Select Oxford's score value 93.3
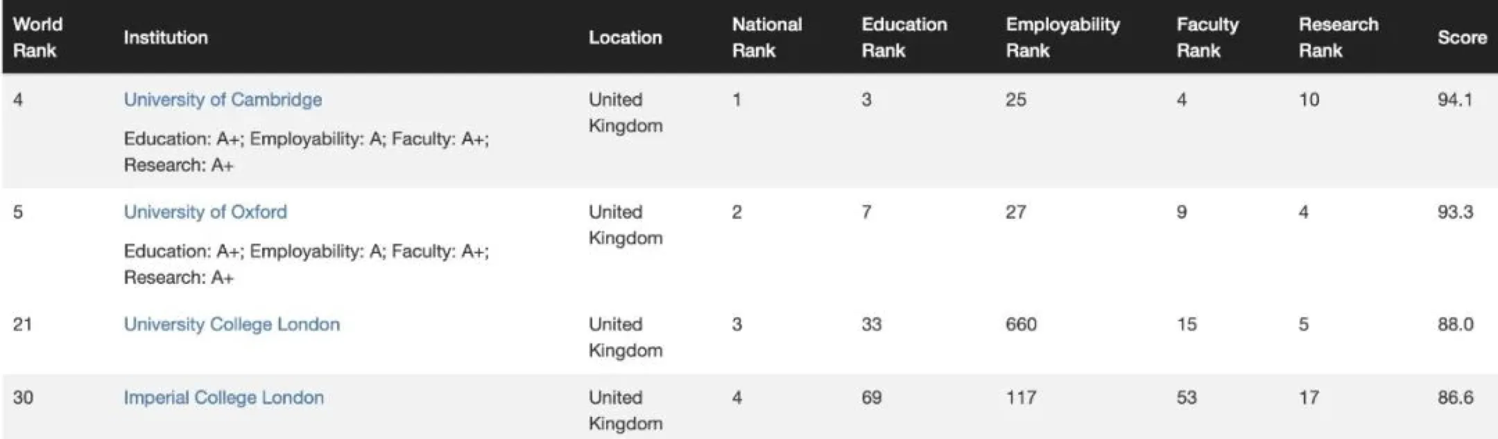The height and width of the screenshot is (439, 1498). click(1455, 212)
